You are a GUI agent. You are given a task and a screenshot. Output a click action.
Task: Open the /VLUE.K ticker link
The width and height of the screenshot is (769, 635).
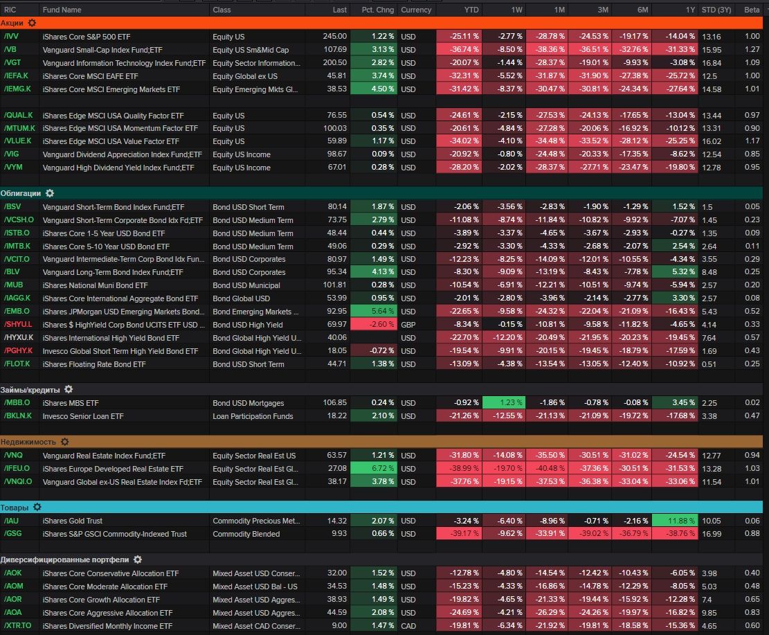tap(18, 141)
